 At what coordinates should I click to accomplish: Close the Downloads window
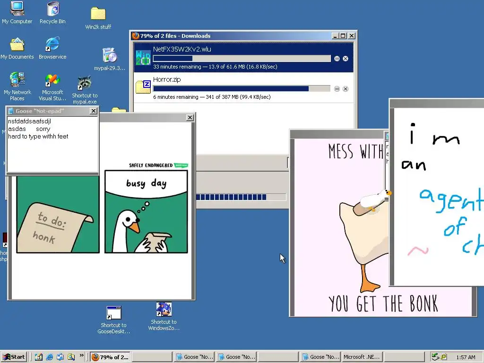click(x=352, y=36)
